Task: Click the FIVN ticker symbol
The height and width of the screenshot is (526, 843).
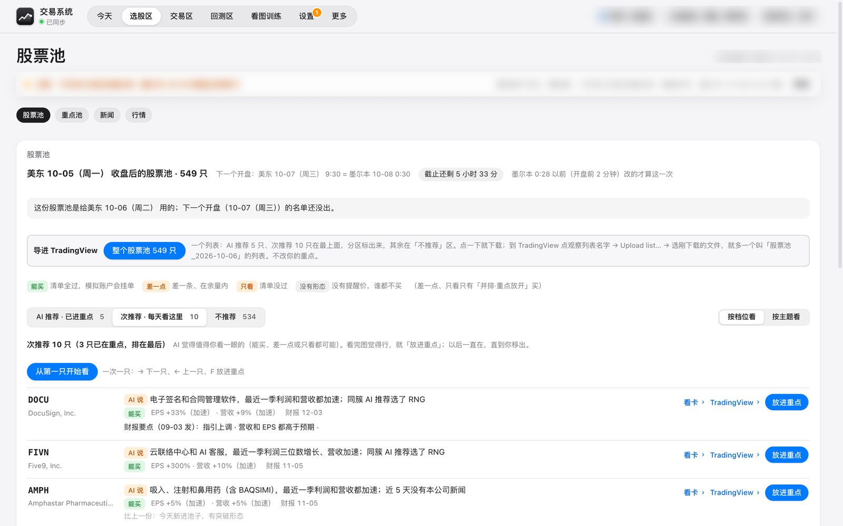Action: click(x=38, y=452)
